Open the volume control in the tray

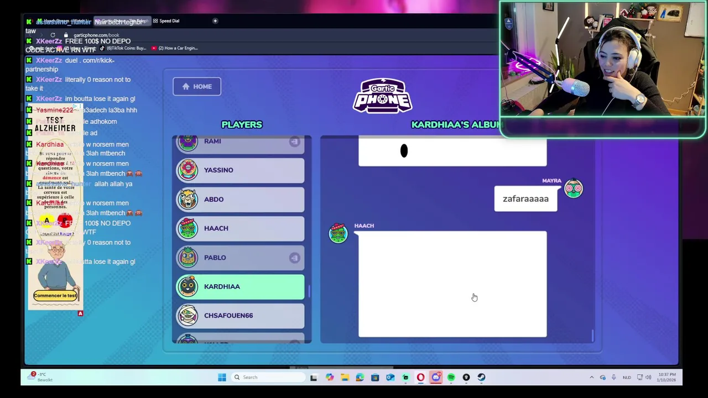click(x=648, y=378)
